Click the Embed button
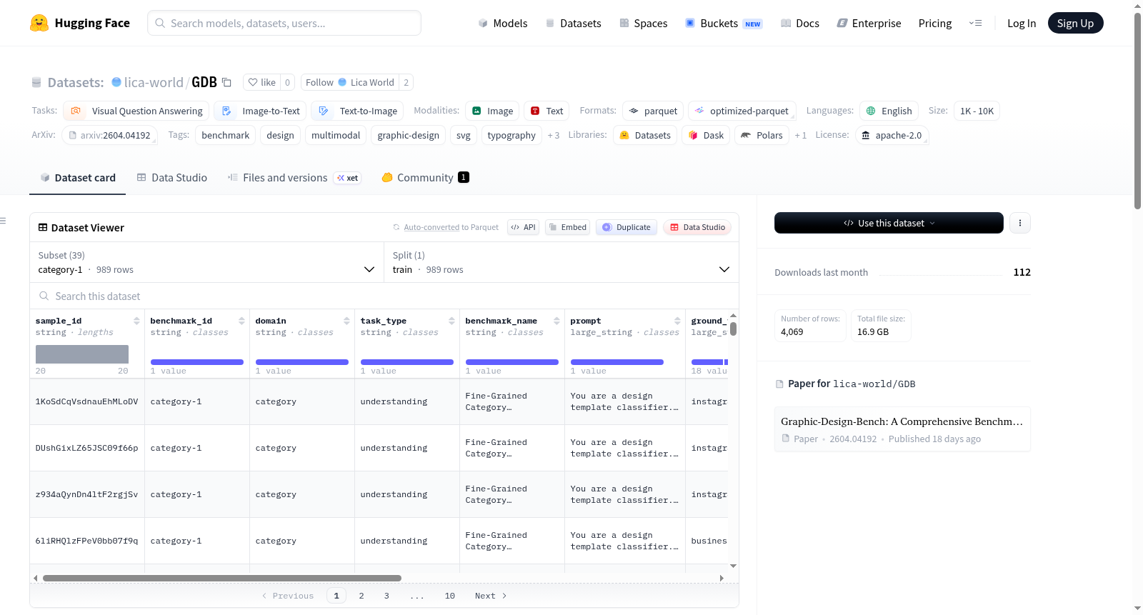 (x=567, y=227)
